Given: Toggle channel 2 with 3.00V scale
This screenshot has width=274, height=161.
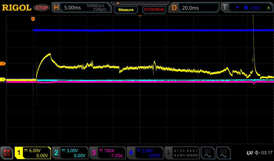Looking at the screenshot, I should coord(70,153).
